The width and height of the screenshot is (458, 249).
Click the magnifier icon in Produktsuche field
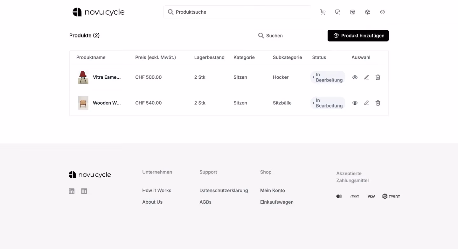(171, 12)
